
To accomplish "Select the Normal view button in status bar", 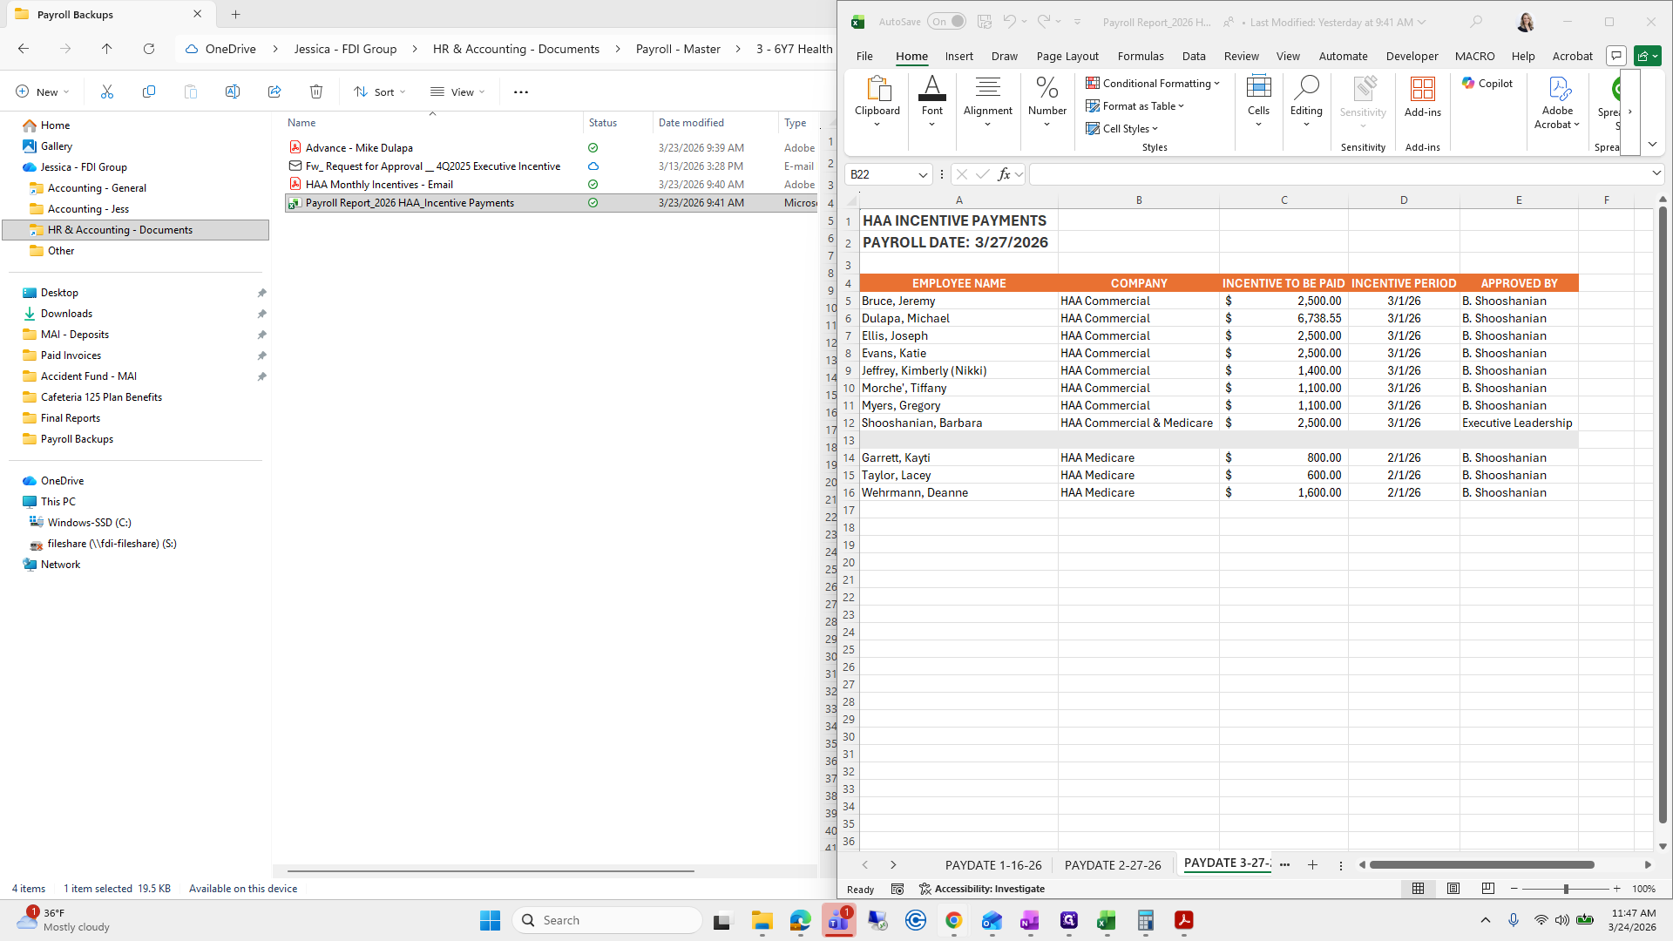I will click(x=1419, y=889).
